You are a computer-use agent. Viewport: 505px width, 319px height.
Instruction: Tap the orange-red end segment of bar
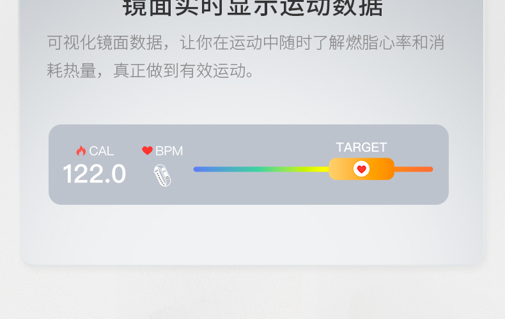point(414,169)
